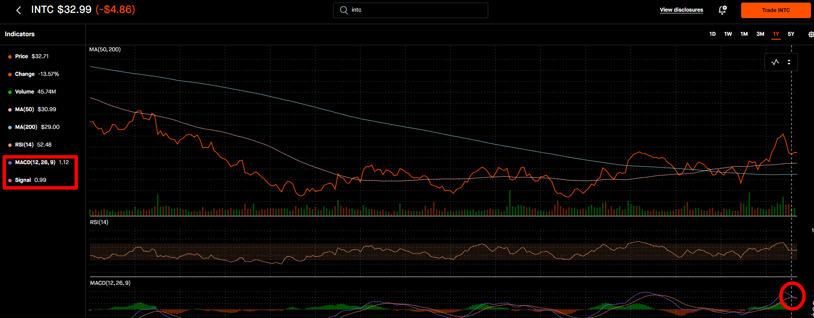
Task: Click the Price $32.71 indicator row
Action: [28, 56]
